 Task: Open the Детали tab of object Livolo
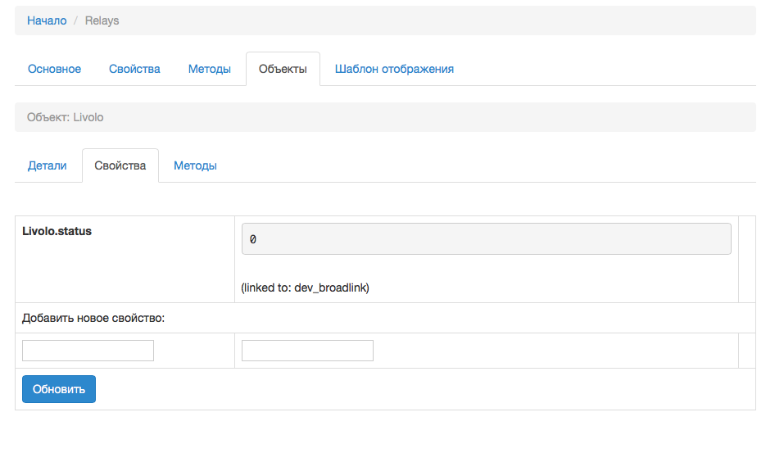48,165
